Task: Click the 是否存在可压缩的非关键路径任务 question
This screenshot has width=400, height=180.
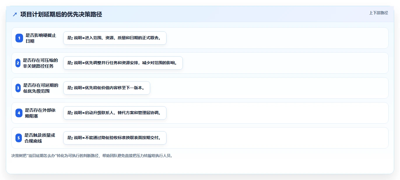Action: [41, 63]
